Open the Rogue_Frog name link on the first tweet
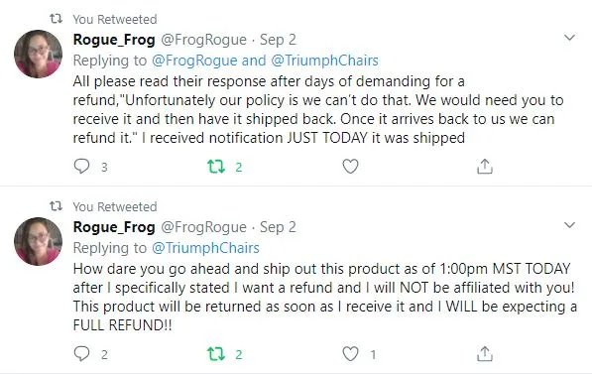Screen dimensions: 592x374 tap(114, 40)
